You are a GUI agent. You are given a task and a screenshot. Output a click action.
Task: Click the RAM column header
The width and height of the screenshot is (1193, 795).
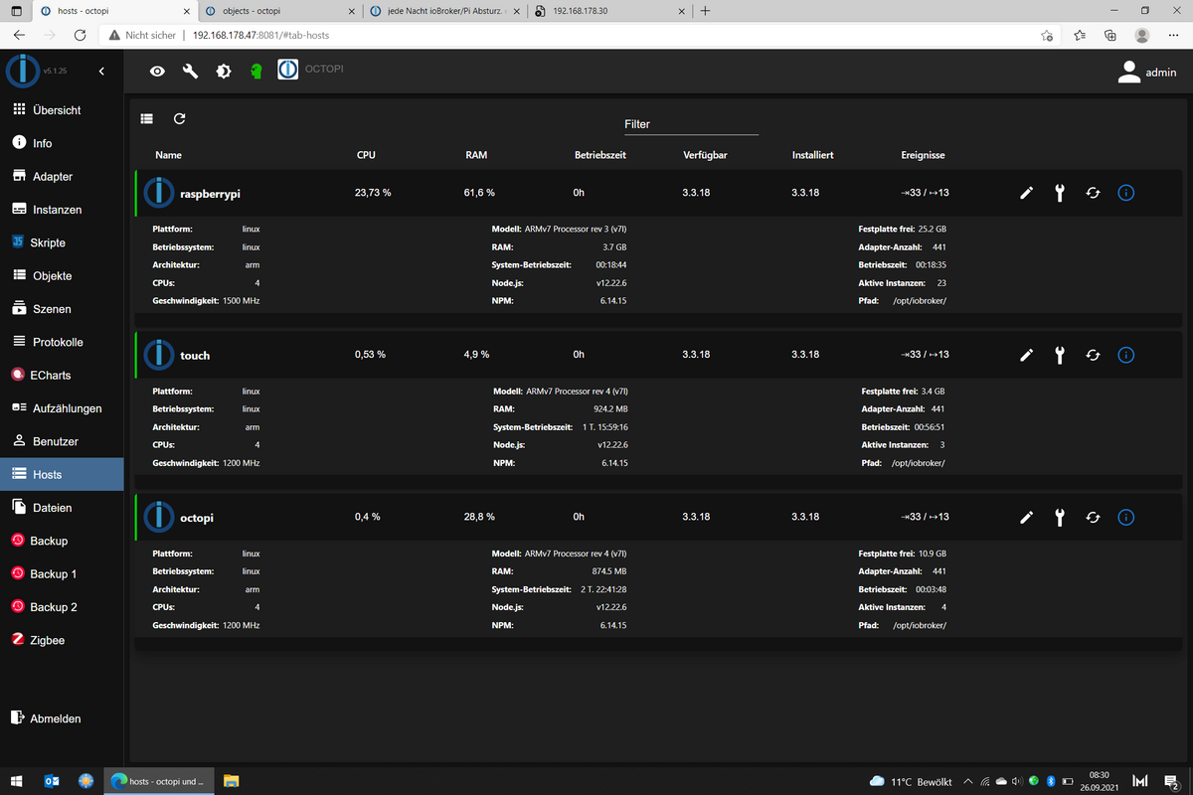point(475,156)
